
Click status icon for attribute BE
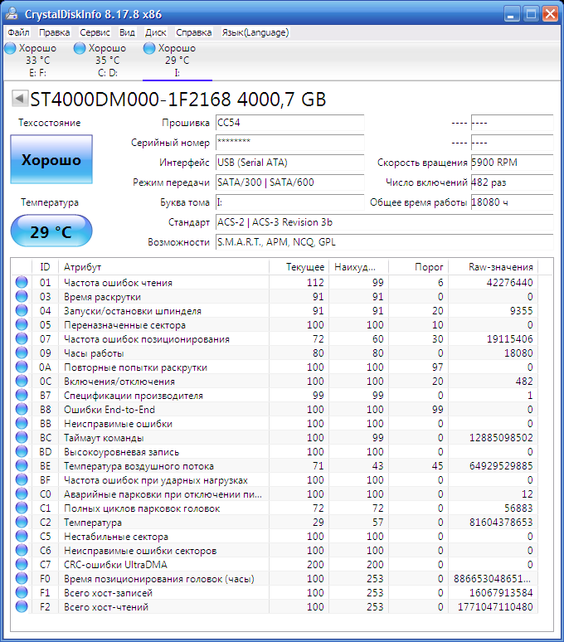[22, 465]
